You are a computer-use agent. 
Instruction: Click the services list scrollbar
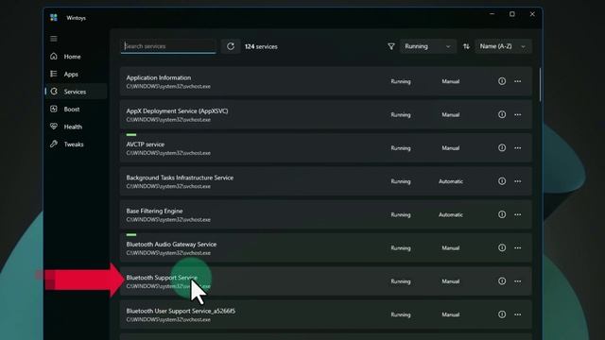point(540,85)
